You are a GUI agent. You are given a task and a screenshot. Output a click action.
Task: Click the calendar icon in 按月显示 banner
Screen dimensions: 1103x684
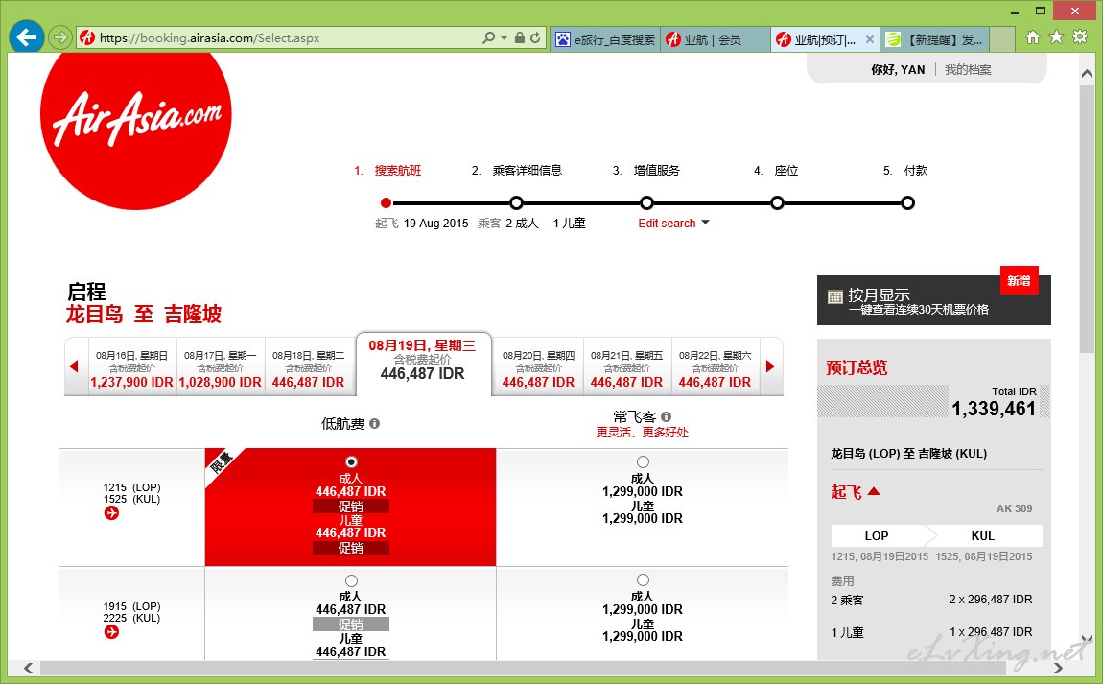835,297
